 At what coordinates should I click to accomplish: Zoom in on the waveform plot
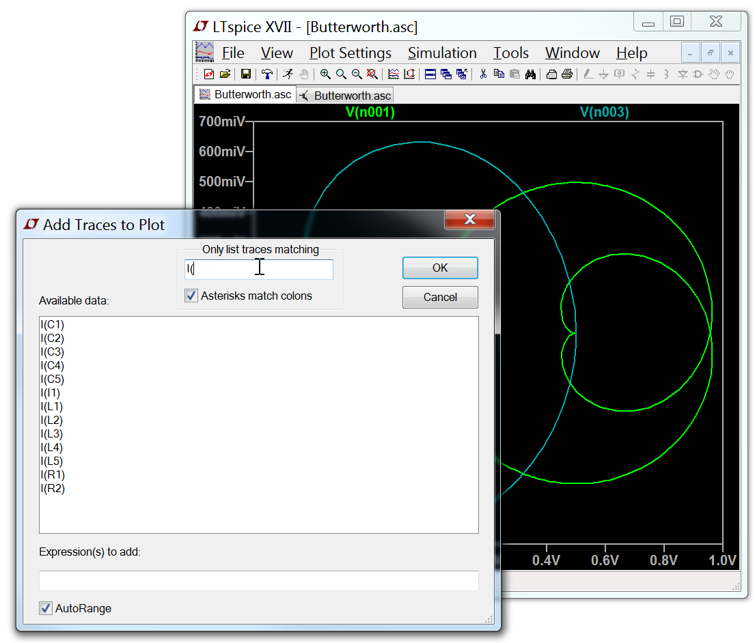(x=326, y=74)
